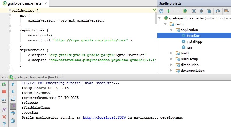Click the editor vertical scrollbar thumb

click(156, 18)
